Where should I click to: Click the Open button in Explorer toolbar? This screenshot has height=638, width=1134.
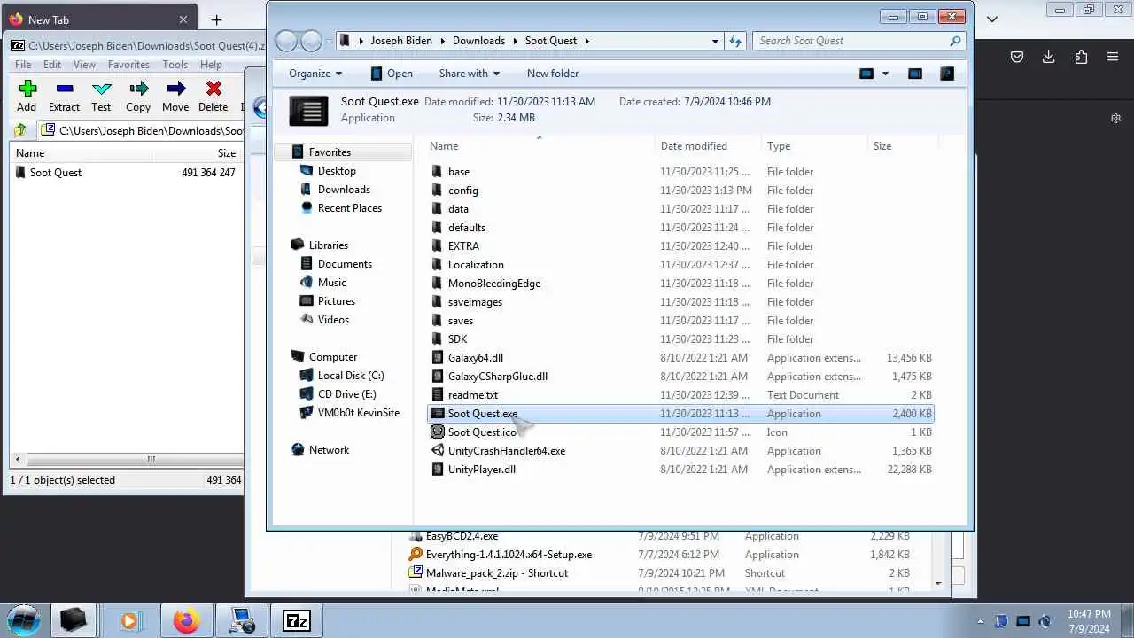click(391, 74)
